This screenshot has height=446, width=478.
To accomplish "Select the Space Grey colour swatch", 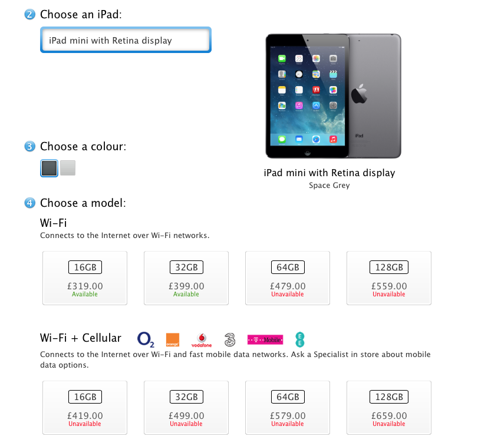I will 49,168.
